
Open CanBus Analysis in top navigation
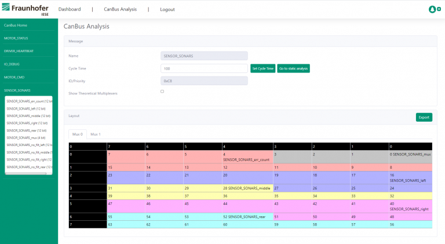coord(121,9)
